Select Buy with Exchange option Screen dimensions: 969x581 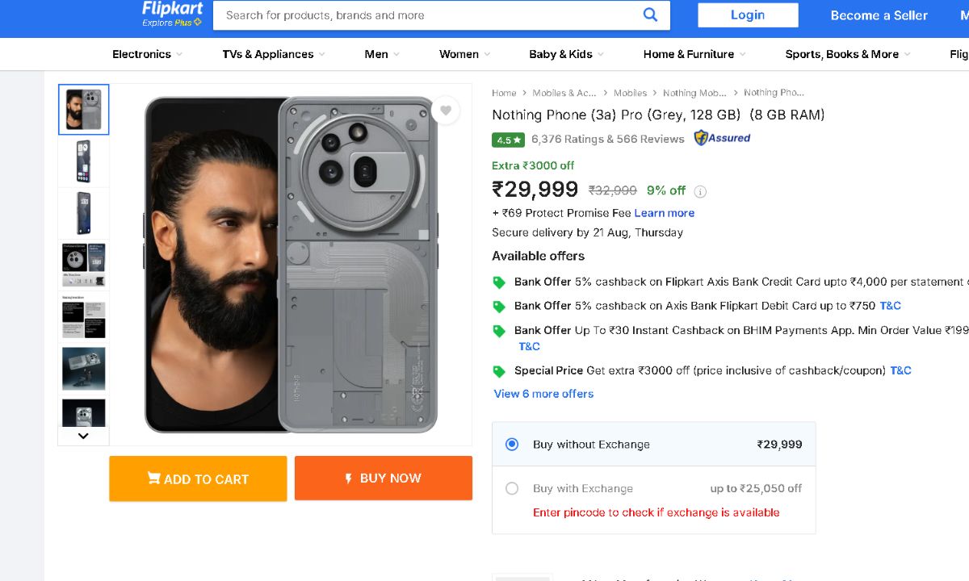click(512, 488)
